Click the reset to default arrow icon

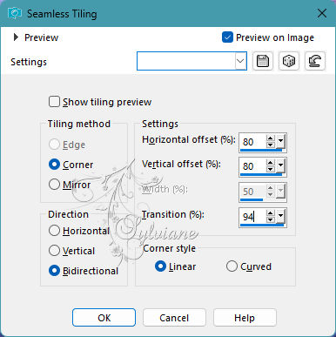tap(315, 61)
